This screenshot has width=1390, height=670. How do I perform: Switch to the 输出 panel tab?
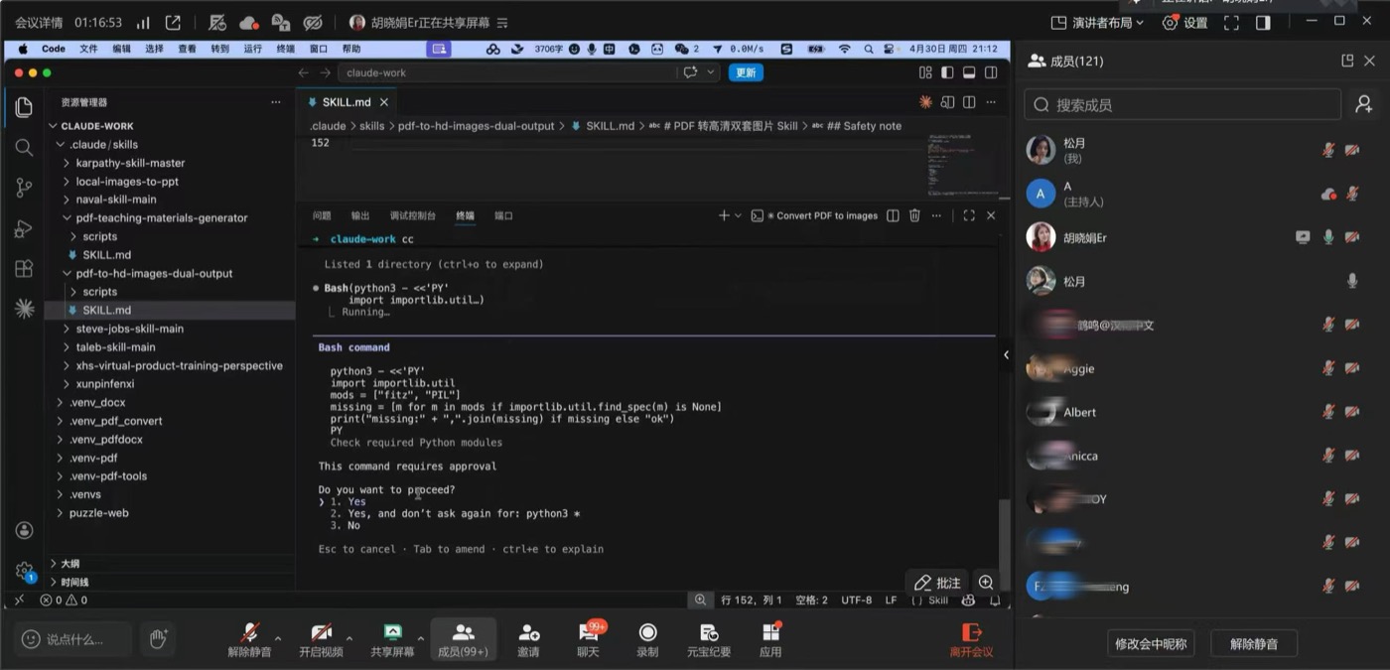coord(360,215)
